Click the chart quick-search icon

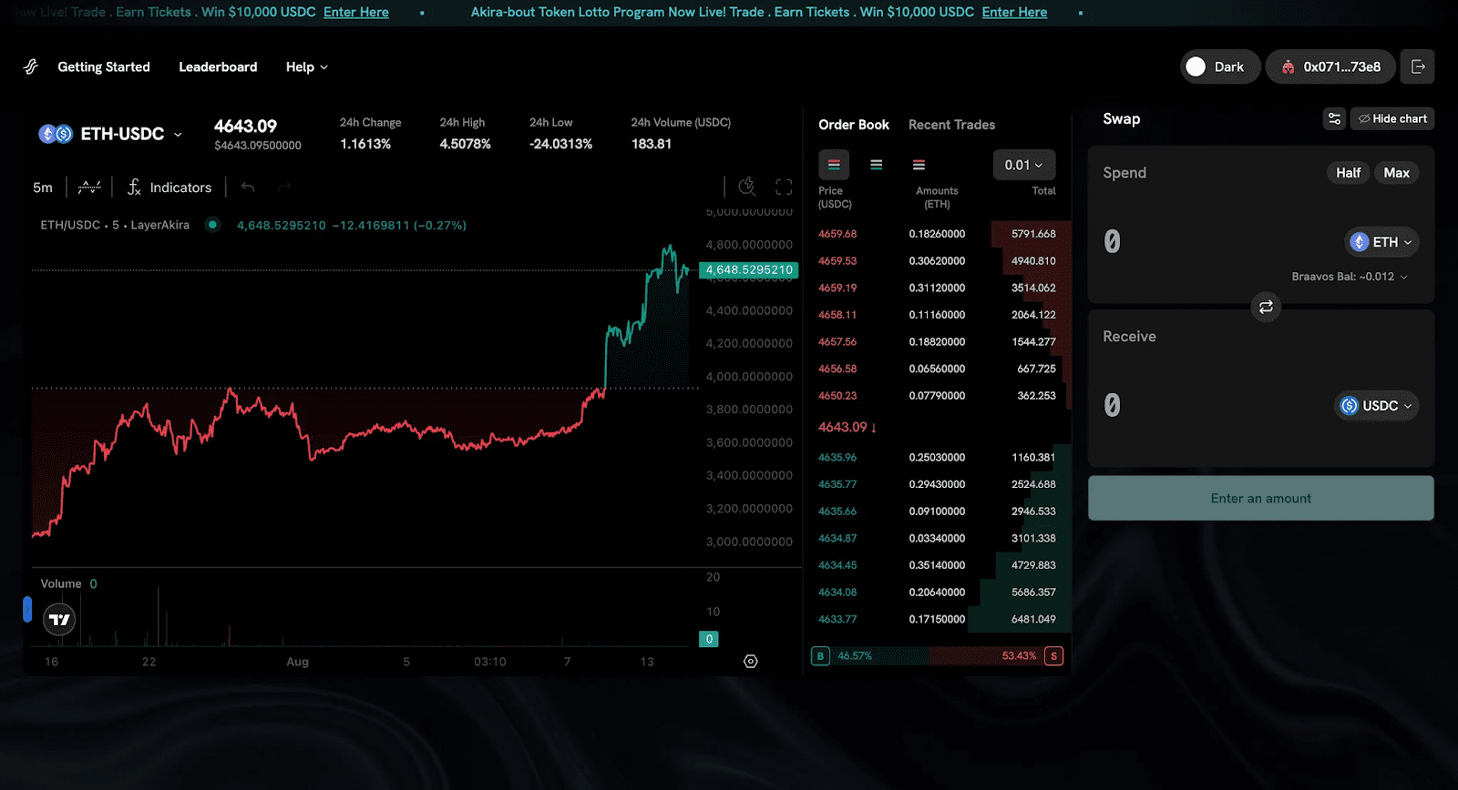click(747, 187)
